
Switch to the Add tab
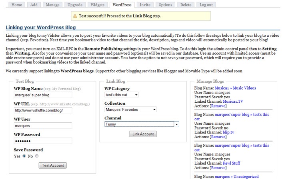(x=34, y=5)
